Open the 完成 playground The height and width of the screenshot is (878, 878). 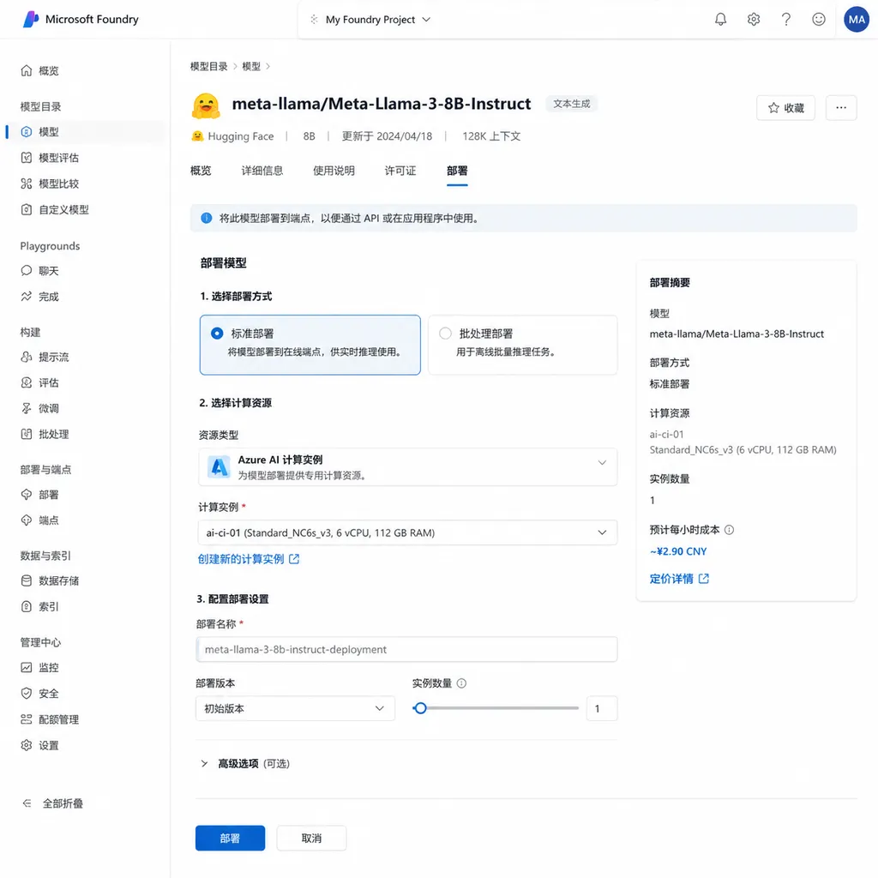click(x=39, y=297)
